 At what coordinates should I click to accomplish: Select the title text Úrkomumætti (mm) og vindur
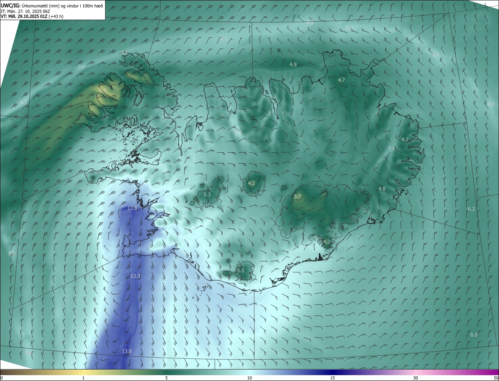pos(50,6)
